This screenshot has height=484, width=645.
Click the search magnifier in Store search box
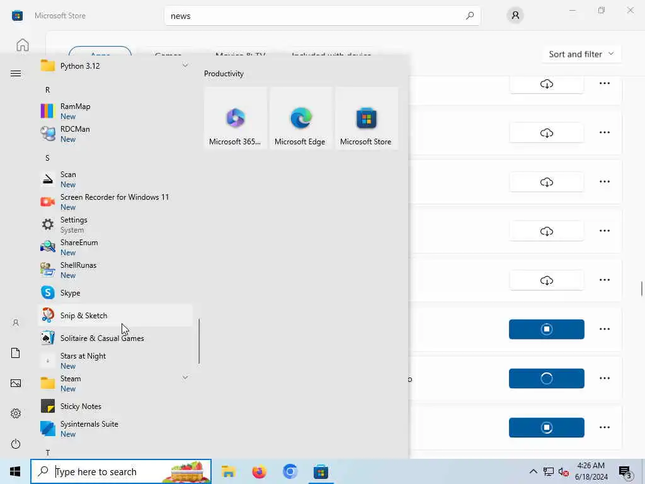(470, 16)
